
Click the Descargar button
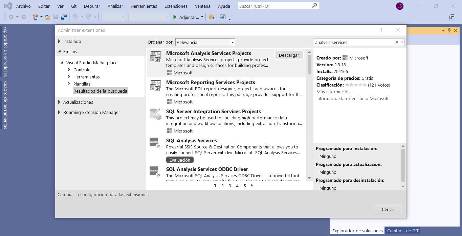(x=289, y=55)
